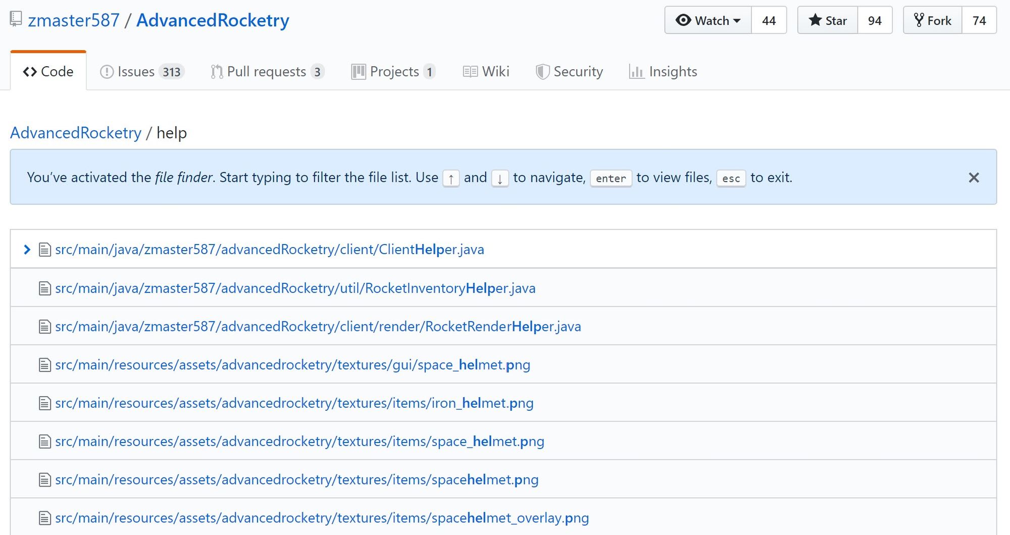Viewport: 1010px width, 535px height.
Task: Click the 'help' file finder query field
Action: coord(172,132)
